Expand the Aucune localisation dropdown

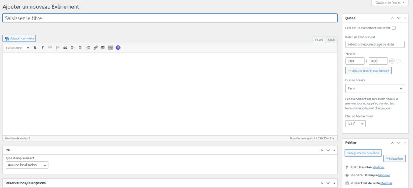coord(27,165)
